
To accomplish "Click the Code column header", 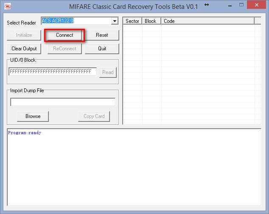I will click(207, 21).
